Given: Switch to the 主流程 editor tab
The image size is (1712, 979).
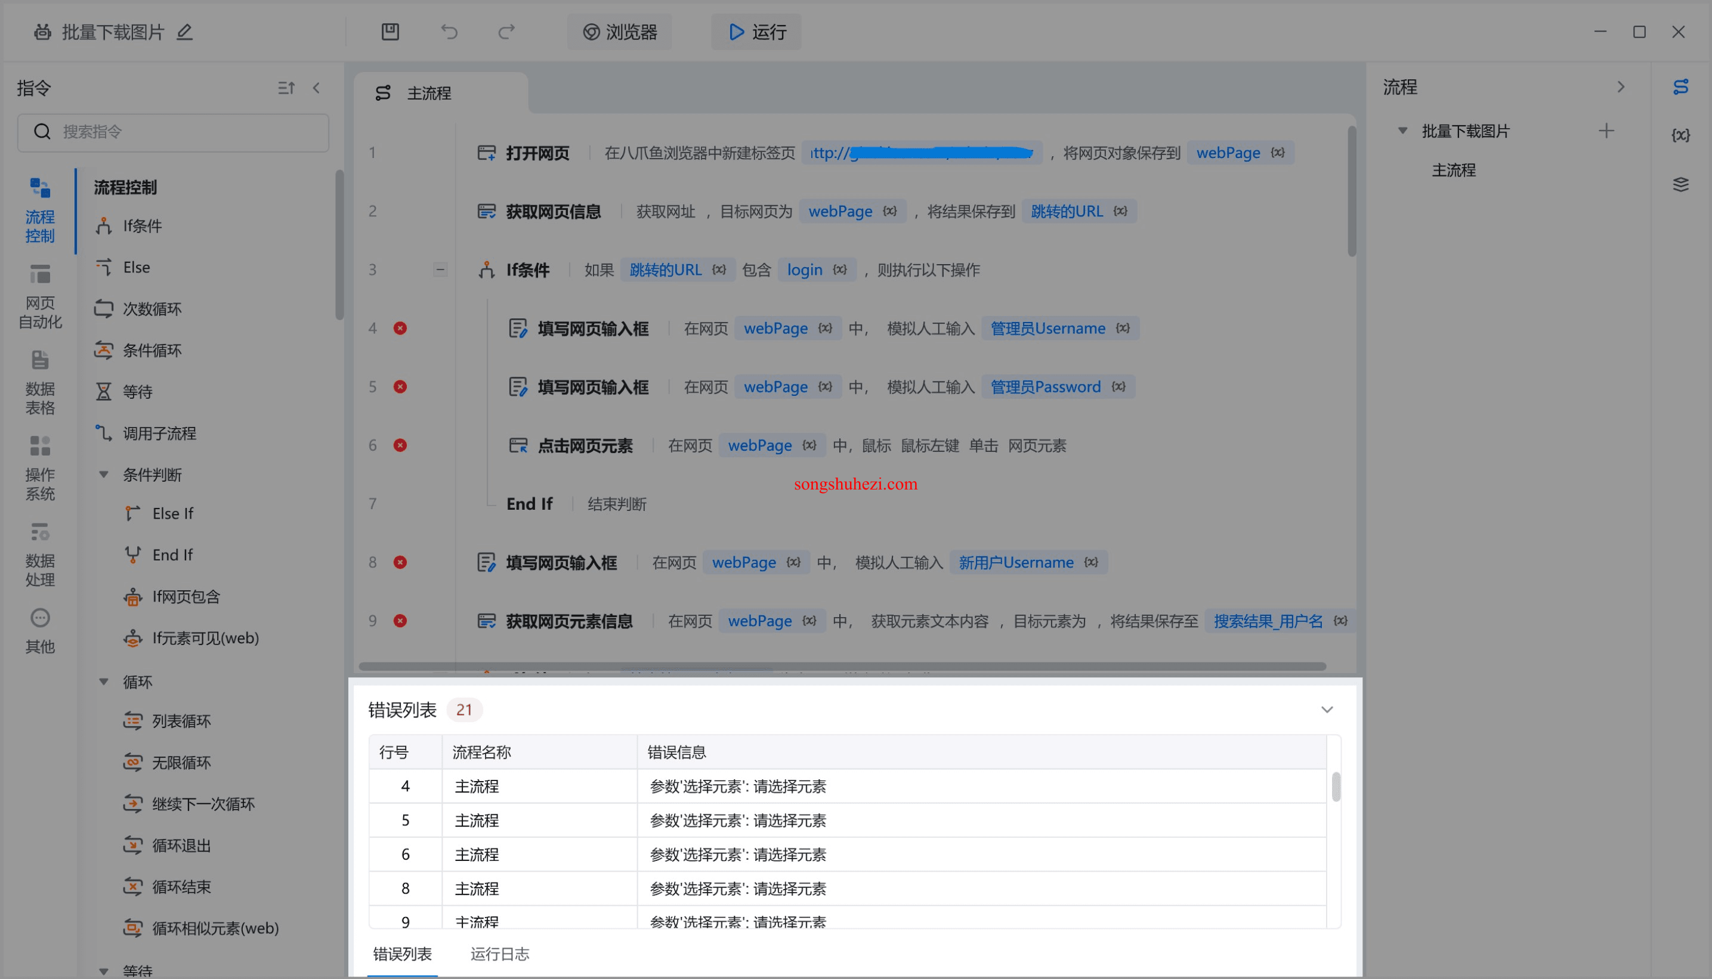Looking at the screenshot, I should pyautogui.click(x=441, y=93).
